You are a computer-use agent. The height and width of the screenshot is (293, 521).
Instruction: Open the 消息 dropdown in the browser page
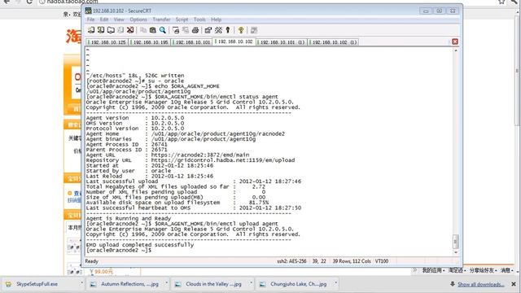click(x=507, y=270)
